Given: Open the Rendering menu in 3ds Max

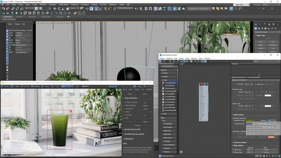Looking at the screenshot, I should [75, 4].
